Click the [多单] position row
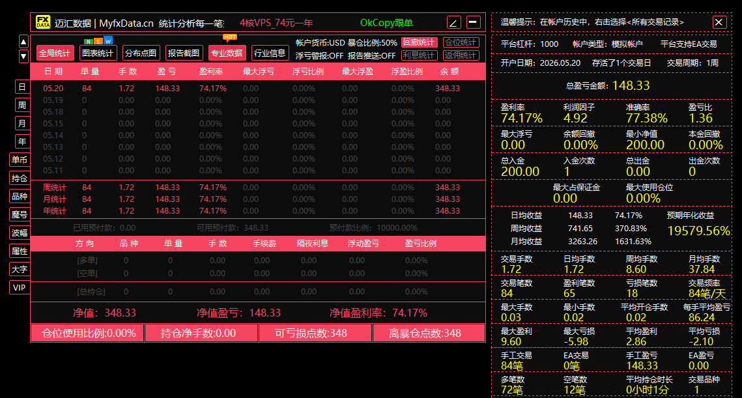The width and height of the screenshot is (742, 398). point(258,261)
